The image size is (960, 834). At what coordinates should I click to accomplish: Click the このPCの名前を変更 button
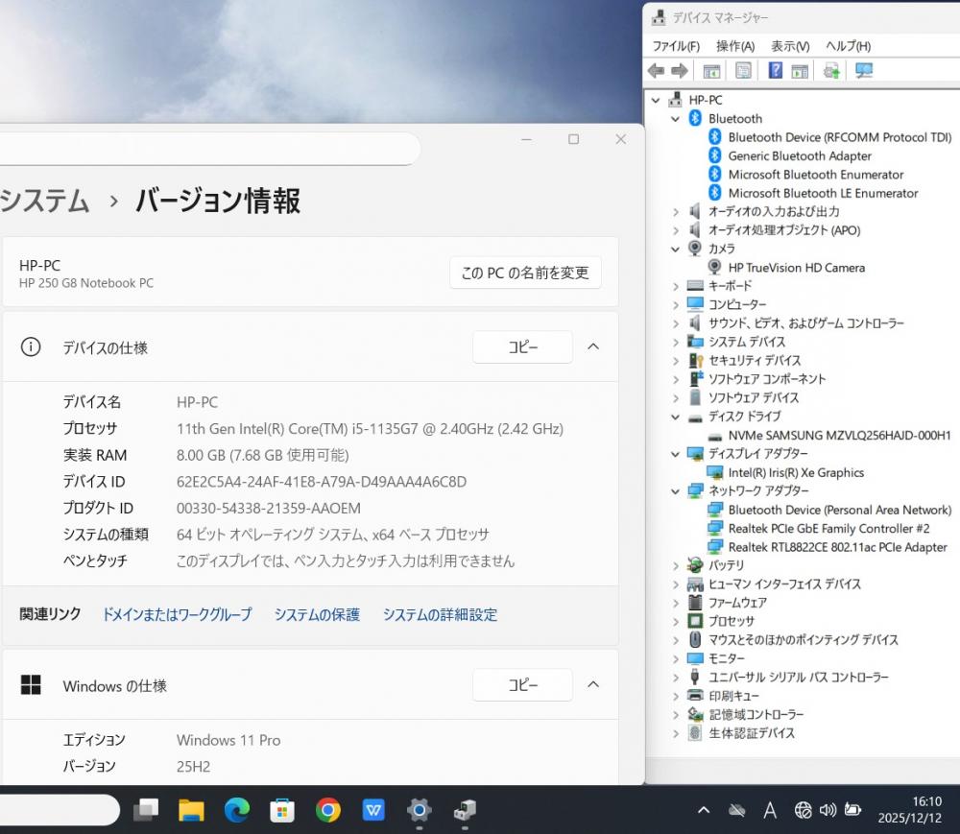point(525,274)
